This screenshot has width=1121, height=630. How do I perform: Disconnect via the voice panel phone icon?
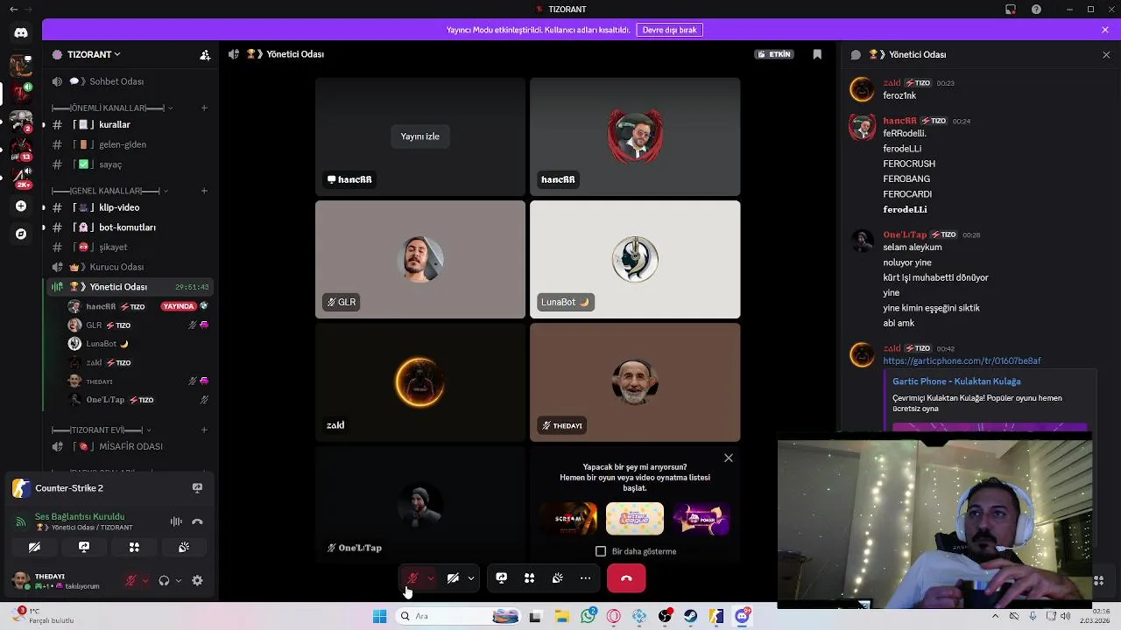click(x=197, y=521)
